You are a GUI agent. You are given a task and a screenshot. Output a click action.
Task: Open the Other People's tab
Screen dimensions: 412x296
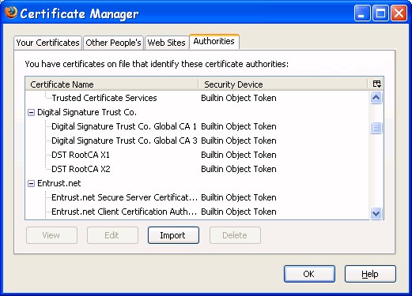click(113, 43)
